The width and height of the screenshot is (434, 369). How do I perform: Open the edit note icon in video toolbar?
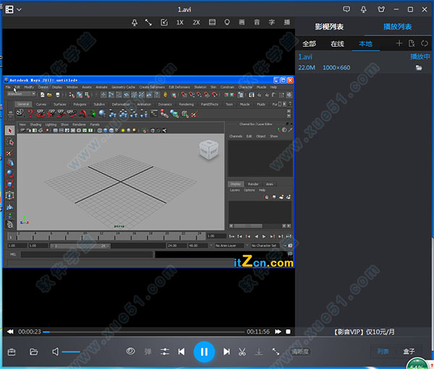coord(164,22)
